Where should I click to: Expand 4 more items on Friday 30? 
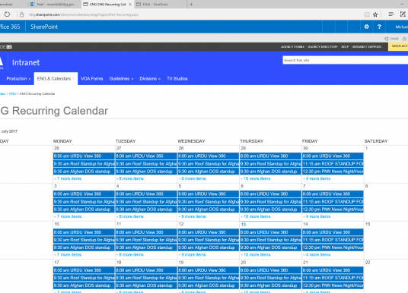(x=318, y=178)
